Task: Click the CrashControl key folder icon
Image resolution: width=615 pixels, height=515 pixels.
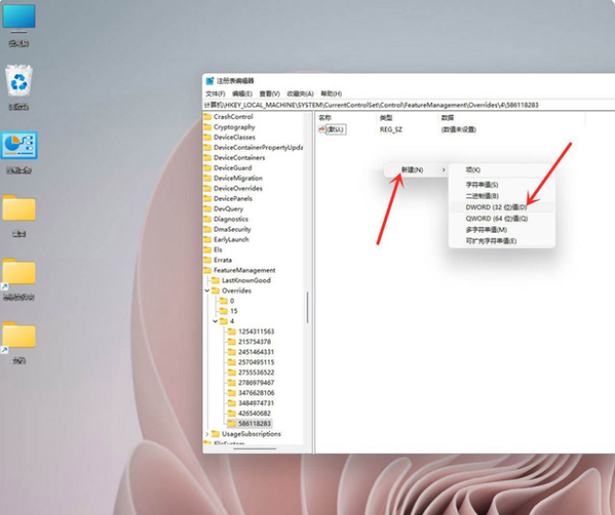Action: [208, 117]
